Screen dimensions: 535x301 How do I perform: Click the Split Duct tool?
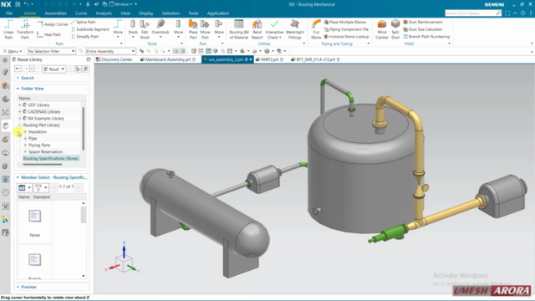coord(395,29)
